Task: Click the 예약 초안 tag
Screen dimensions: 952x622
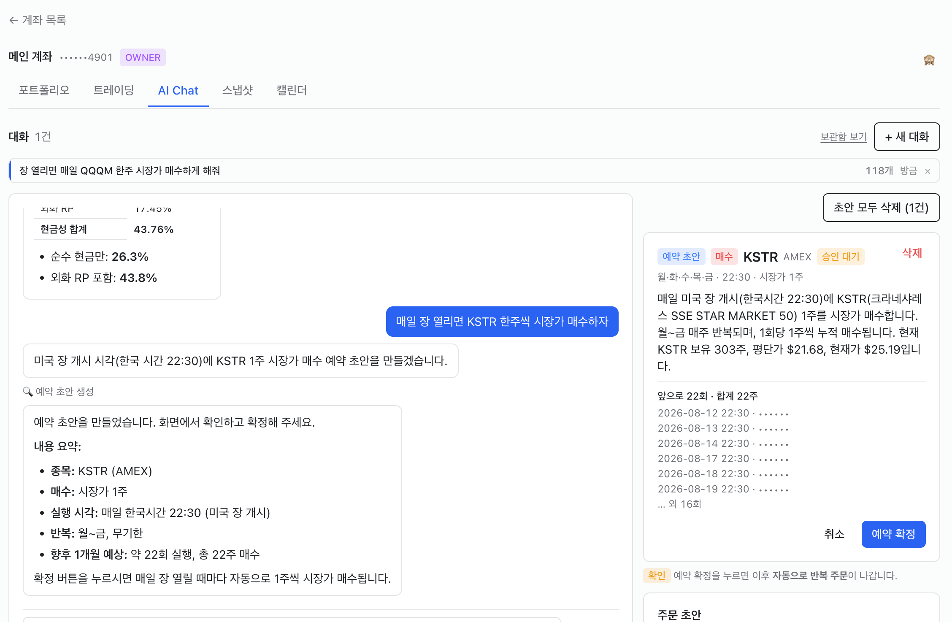Action: pyautogui.click(x=681, y=257)
